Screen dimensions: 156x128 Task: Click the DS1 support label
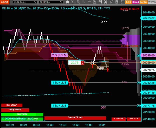tap(103, 108)
